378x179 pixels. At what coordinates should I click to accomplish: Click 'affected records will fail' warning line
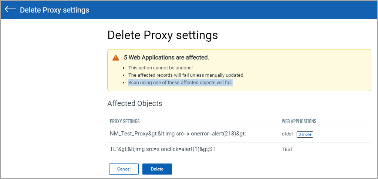point(186,75)
